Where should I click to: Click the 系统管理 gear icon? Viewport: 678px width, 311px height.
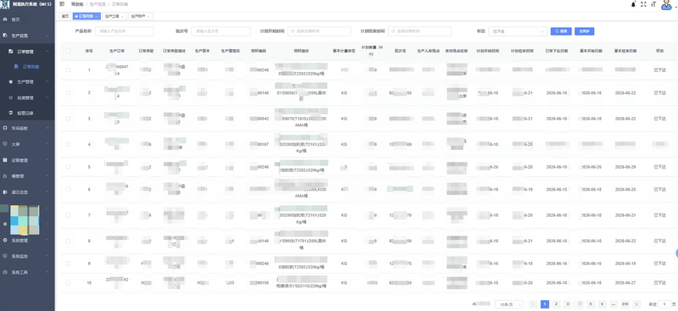point(5,240)
